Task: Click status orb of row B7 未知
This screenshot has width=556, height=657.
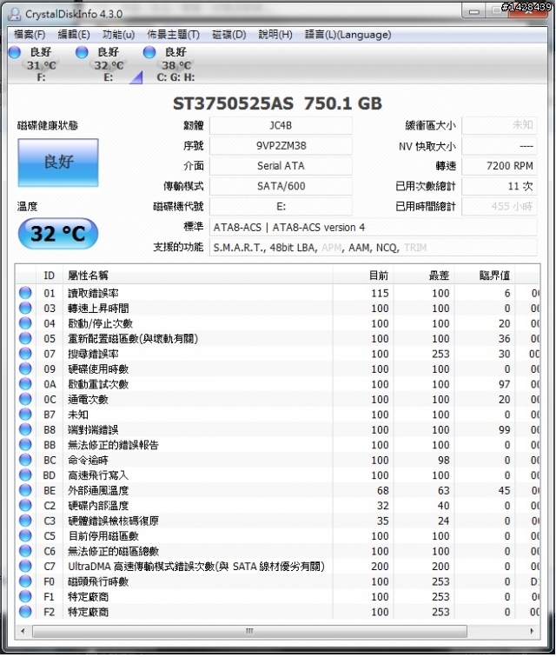Action: (x=25, y=414)
